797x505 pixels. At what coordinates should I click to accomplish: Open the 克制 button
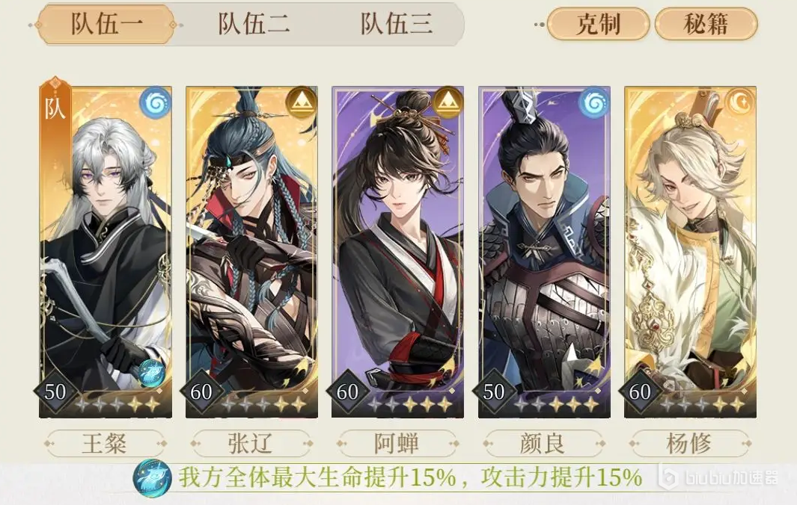tap(598, 24)
